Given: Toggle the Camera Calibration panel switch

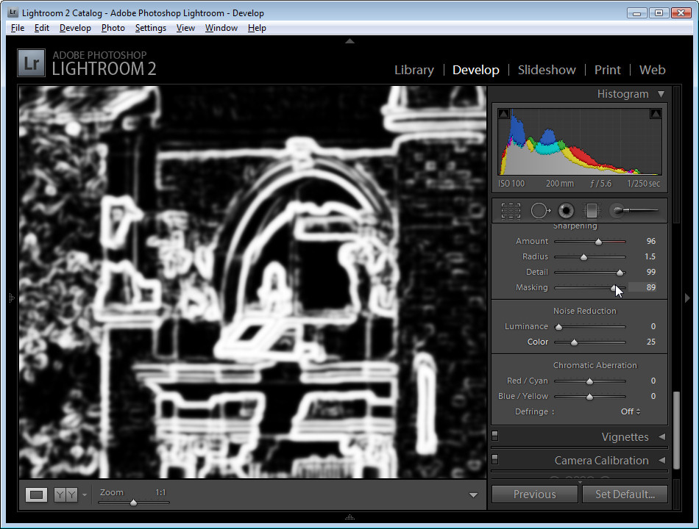Looking at the screenshot, I should pos(495,459).
